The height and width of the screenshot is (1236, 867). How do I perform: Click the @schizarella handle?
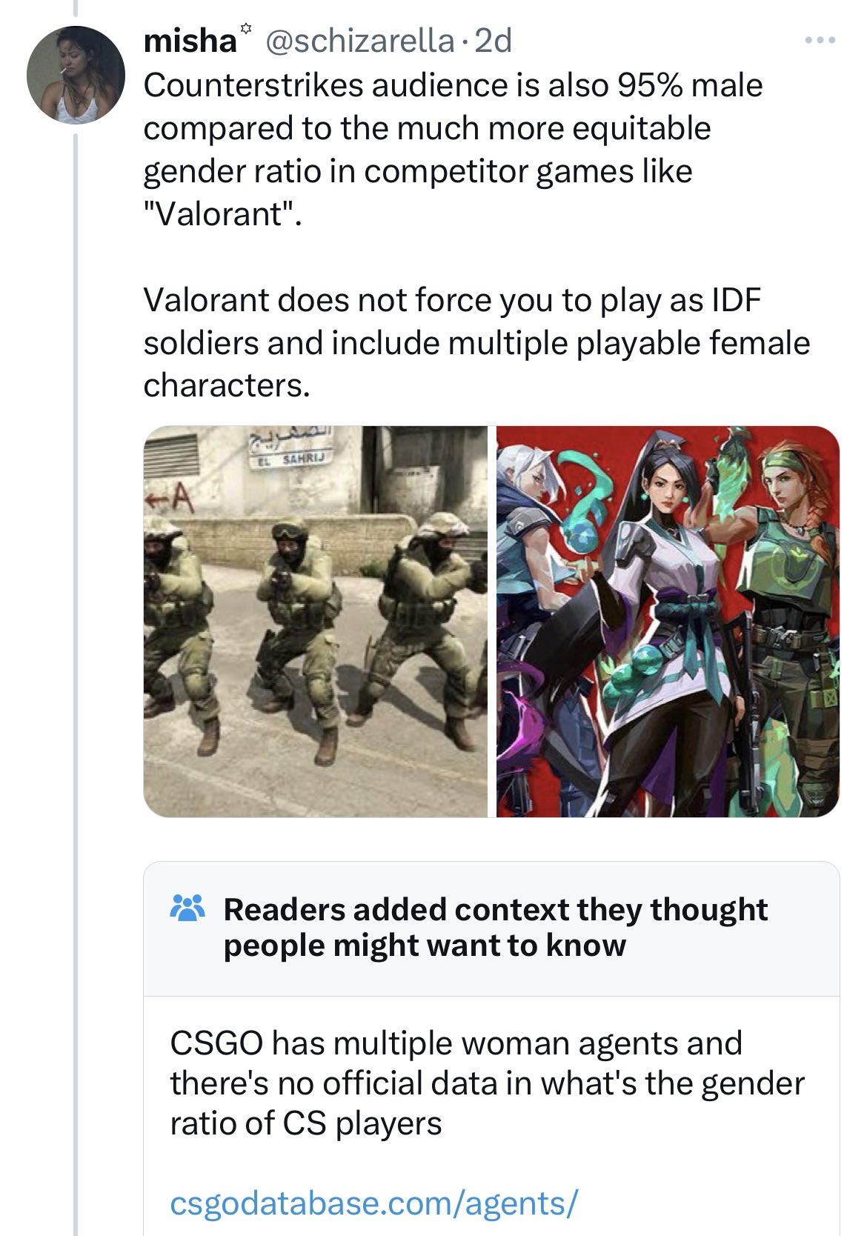[x=359, y=41]
